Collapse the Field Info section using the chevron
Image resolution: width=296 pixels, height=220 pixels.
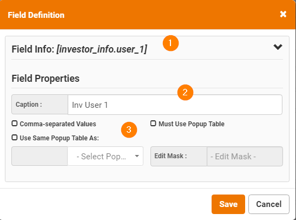(278, 47)
